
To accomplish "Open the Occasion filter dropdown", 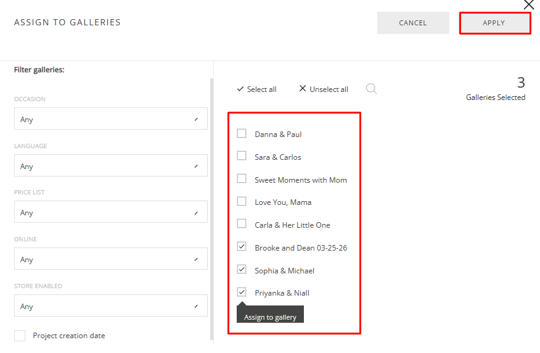I will coord(110,119).
